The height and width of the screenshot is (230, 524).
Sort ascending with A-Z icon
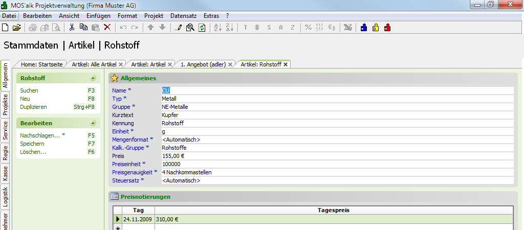(217, 28)
